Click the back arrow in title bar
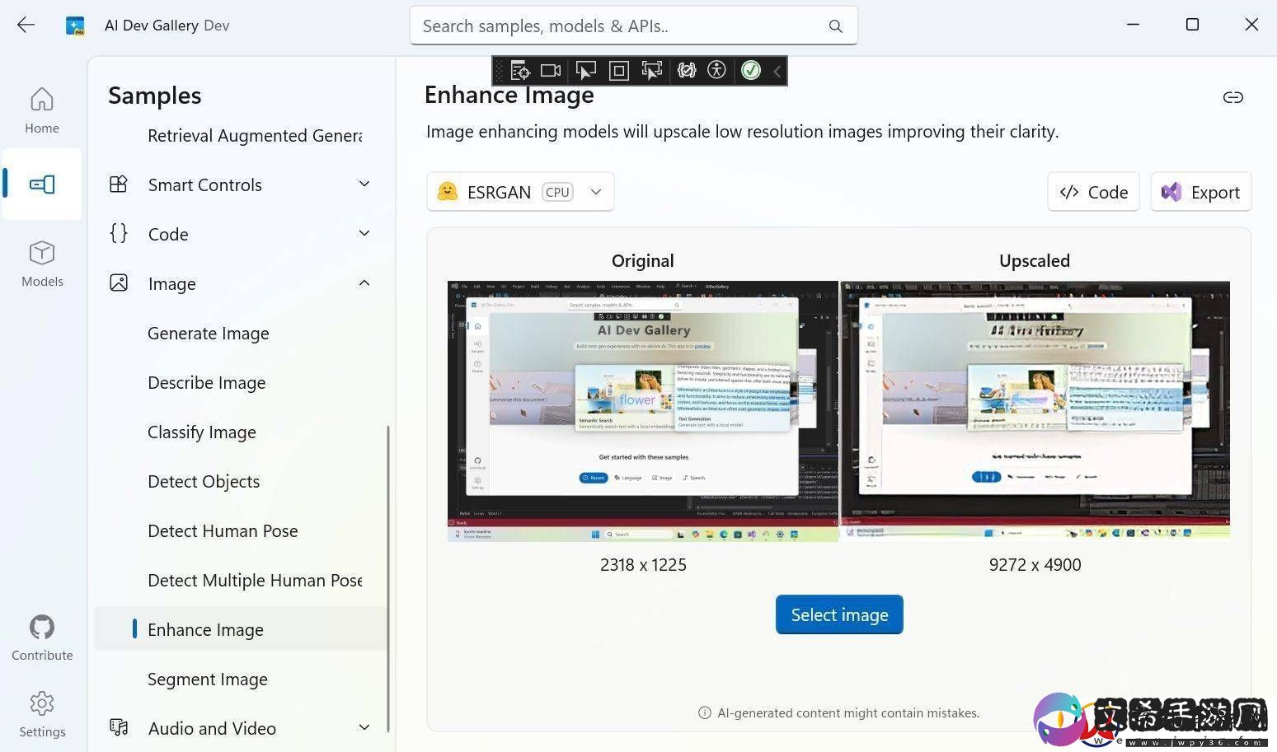 click(x=26, y=25)
